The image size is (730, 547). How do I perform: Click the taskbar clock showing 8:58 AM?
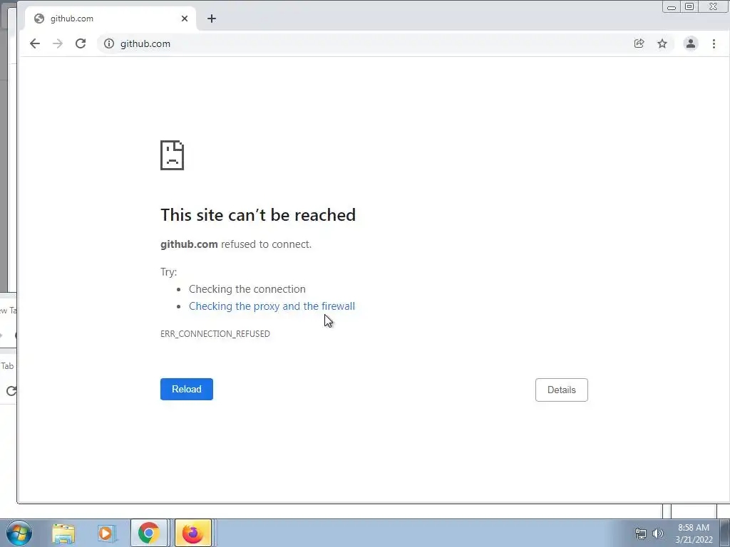pos(694,533)
